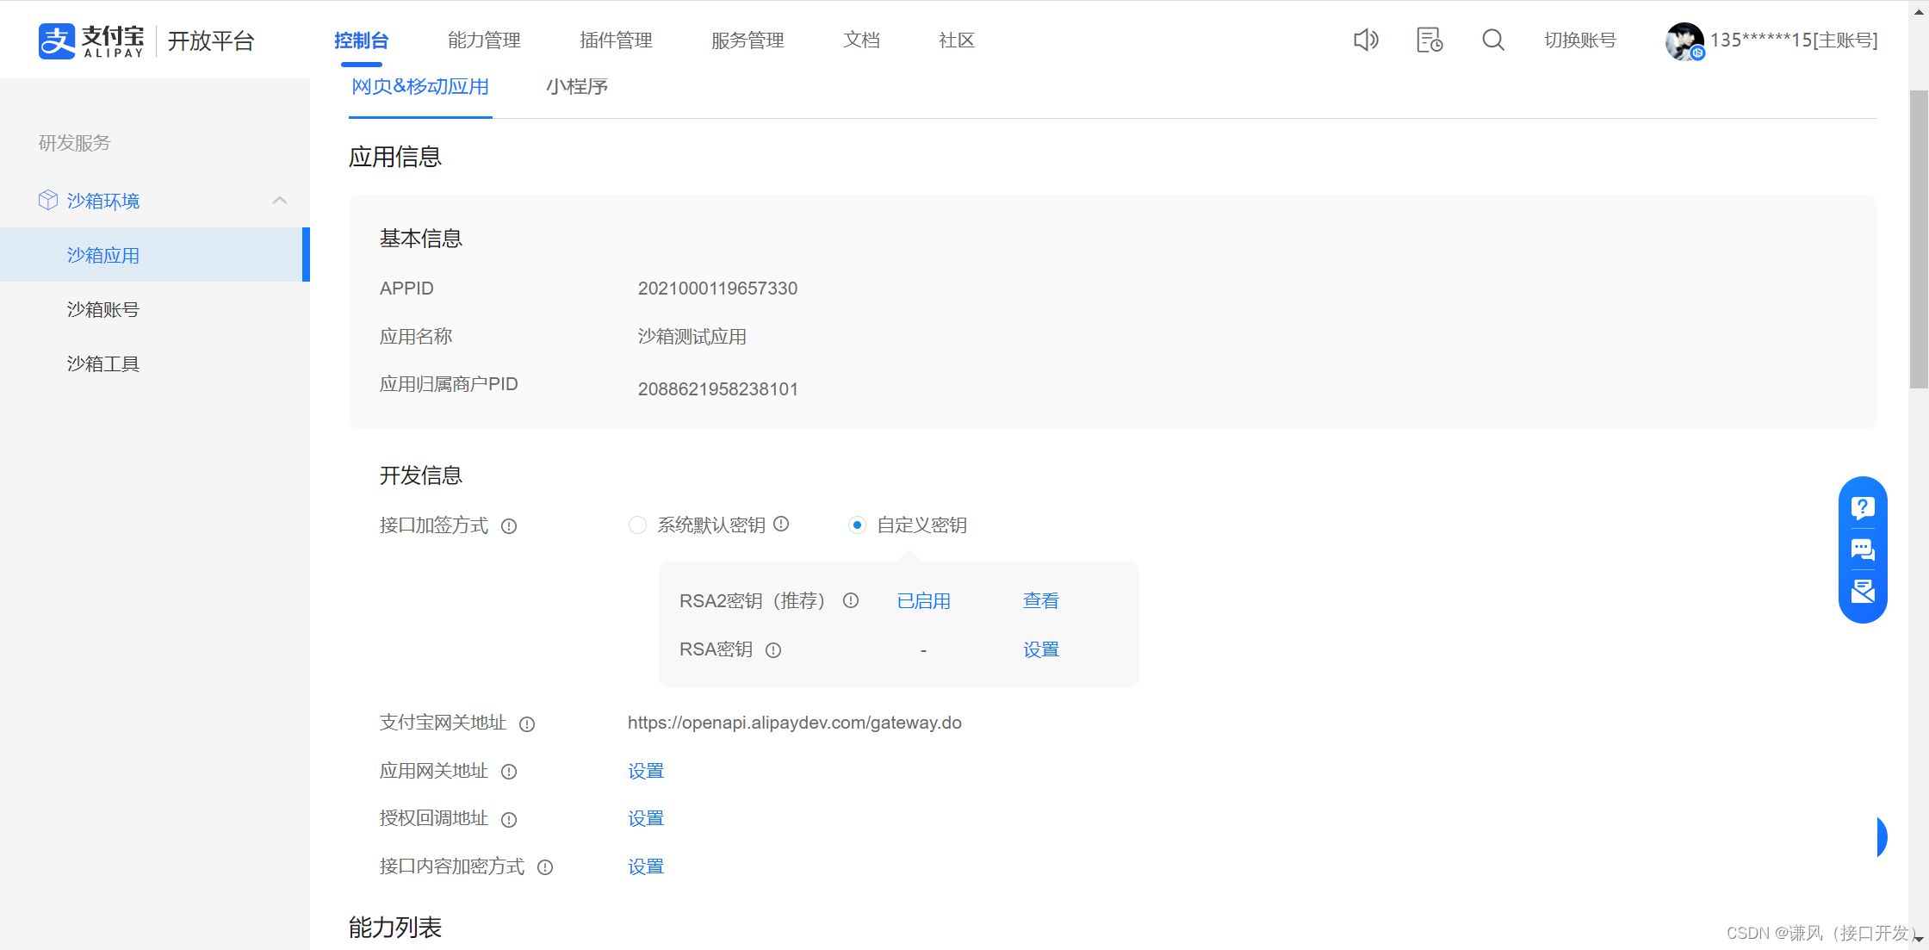
Task: Select the 自定义密钥 radio button
Action: [857, 525]
